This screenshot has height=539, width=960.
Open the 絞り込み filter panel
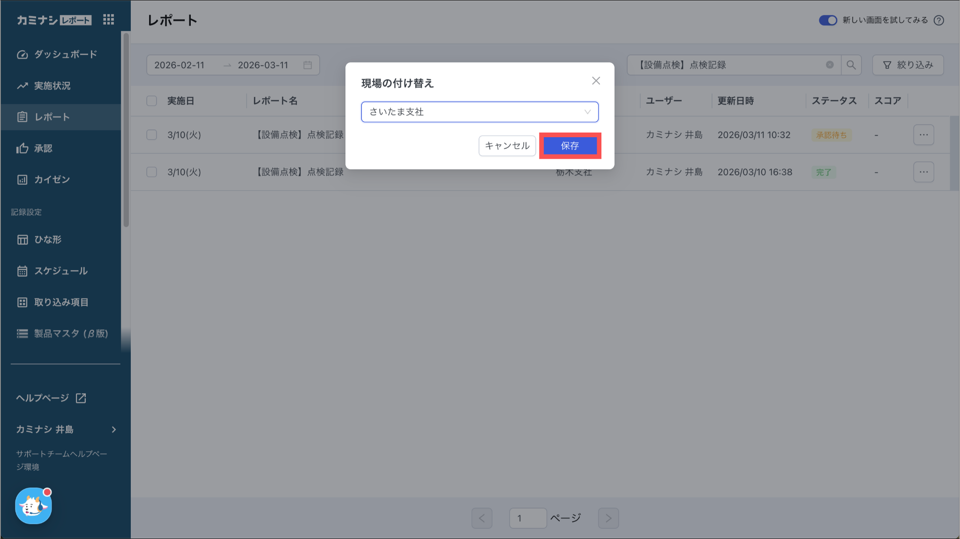[x=907, y=65]
